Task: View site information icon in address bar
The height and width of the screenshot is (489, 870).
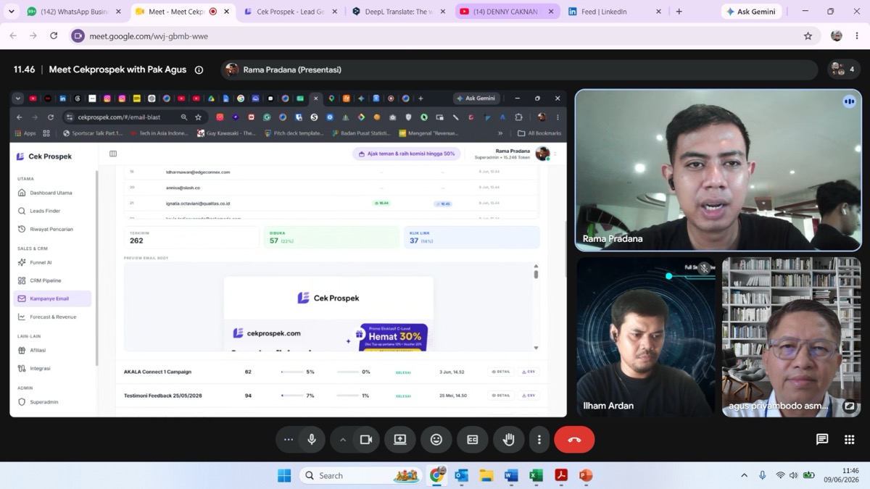Action: [x=78, y=36]
